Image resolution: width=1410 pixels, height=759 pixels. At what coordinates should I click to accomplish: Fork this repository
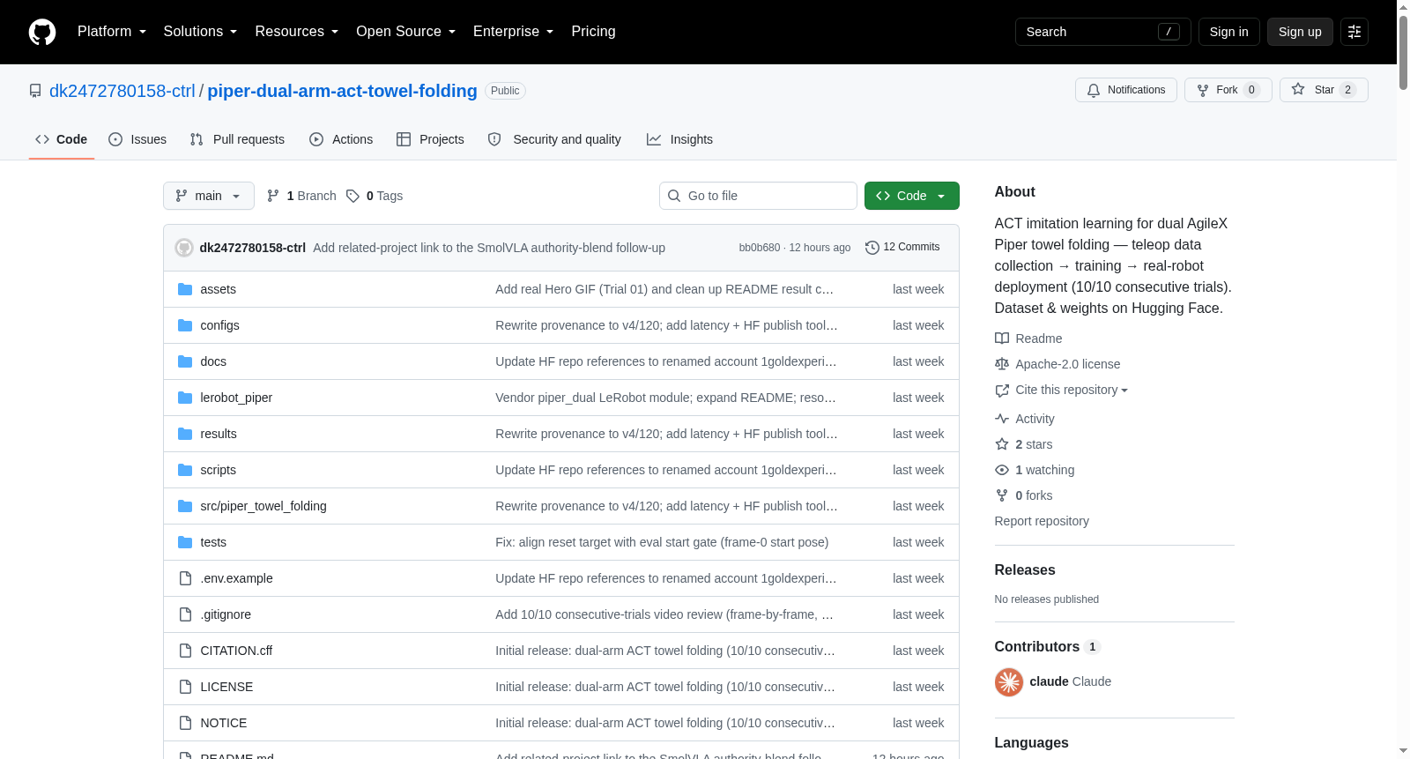[1228, 90]
